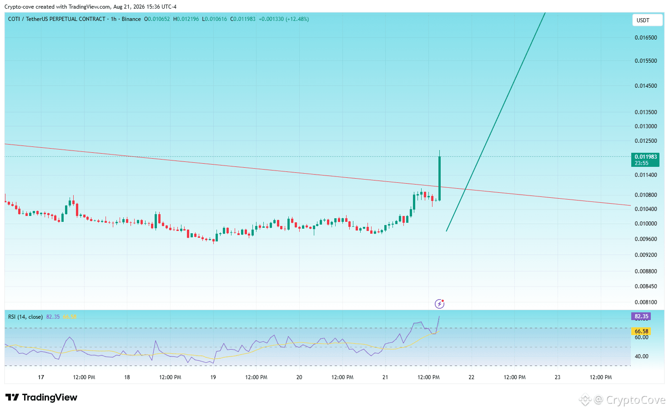Click the 60.00 level on RSI scale

tap(642, 337)
